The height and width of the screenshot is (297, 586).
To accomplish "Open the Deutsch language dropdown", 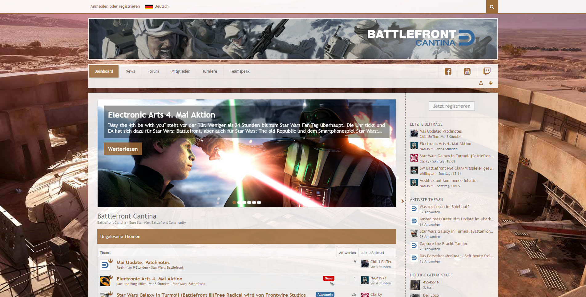I will pyautogui.click(x=157, y=6).
